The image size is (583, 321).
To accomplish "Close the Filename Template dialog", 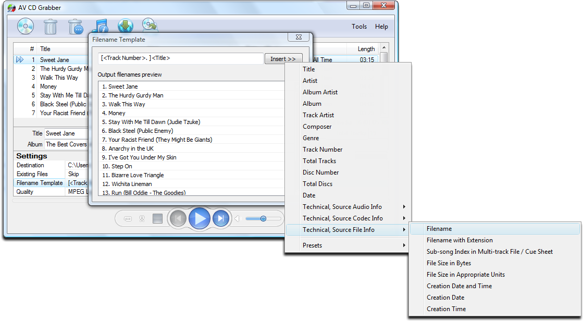I will tap(299, 37).
